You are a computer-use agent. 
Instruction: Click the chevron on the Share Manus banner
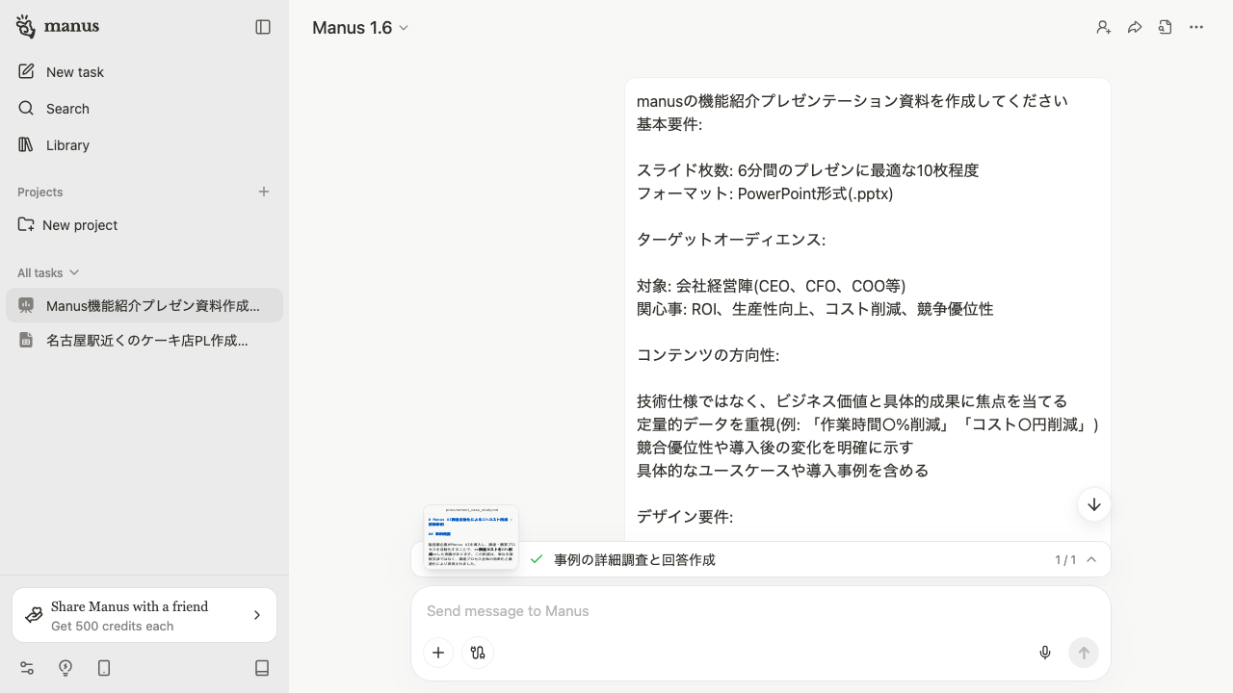pos(257,615)
